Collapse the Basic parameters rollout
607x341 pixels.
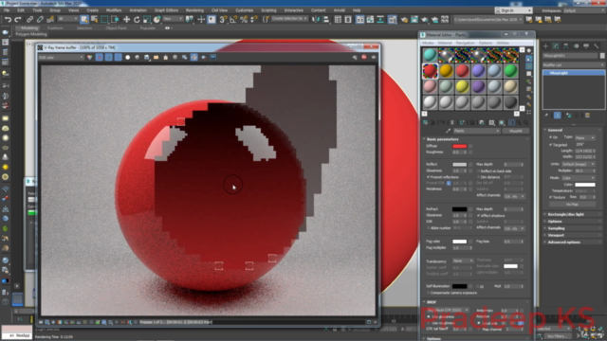point(476,139)
